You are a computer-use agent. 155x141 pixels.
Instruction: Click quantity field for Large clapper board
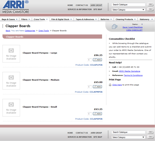(x=90, y=60)
